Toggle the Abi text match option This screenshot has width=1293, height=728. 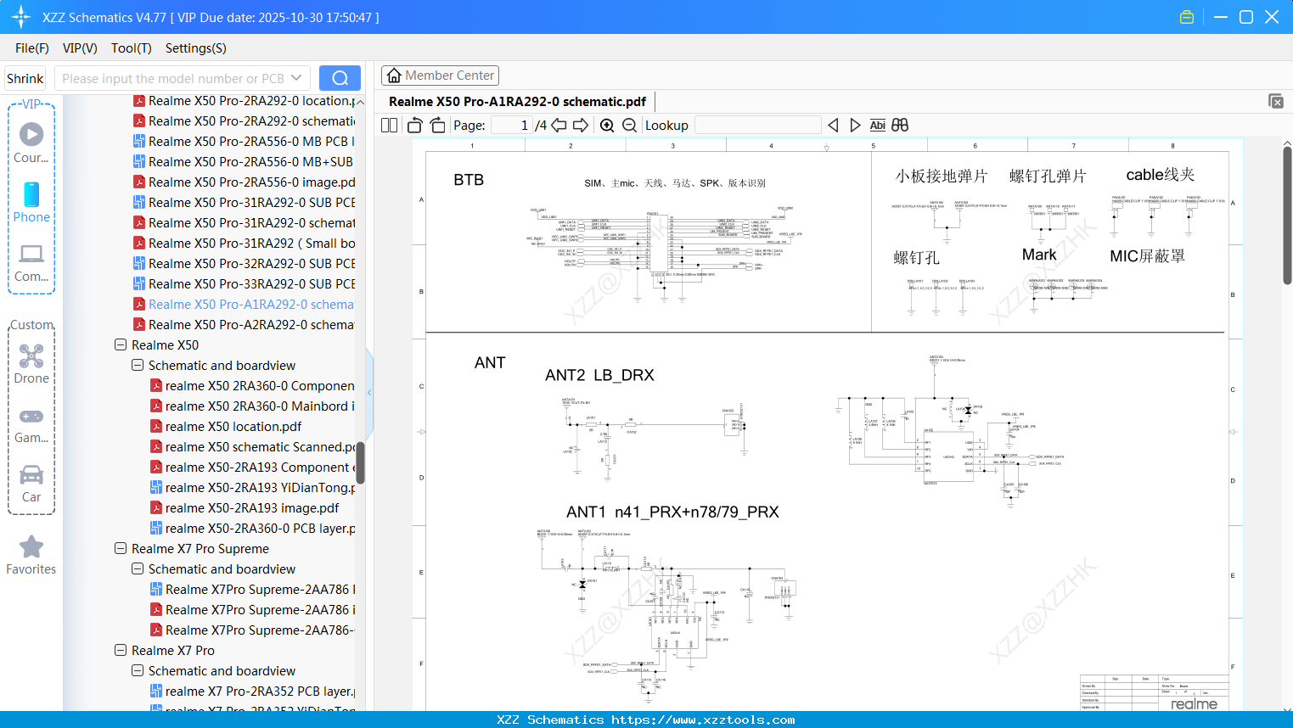point(878,126)
